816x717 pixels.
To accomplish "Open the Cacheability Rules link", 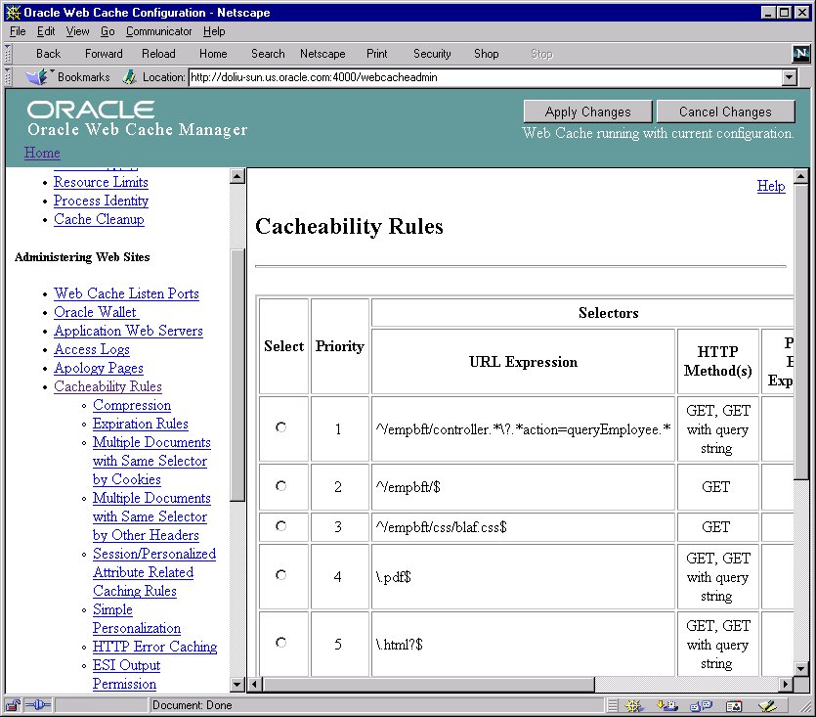I will (x=107, y=386).
